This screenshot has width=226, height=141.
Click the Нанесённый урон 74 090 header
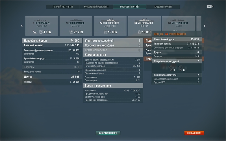(52, 41)
